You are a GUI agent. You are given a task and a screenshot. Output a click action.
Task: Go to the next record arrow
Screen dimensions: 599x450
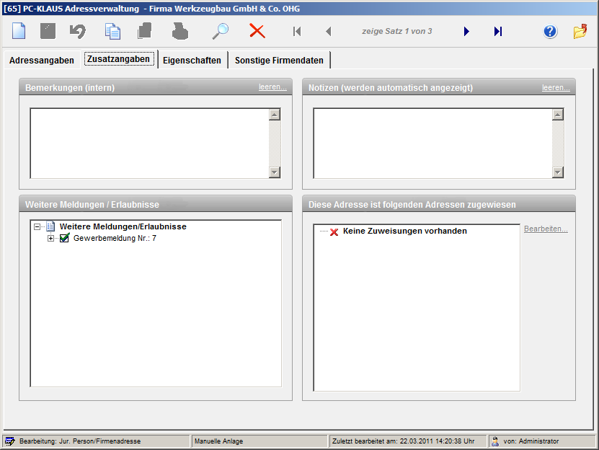point(466,32)
